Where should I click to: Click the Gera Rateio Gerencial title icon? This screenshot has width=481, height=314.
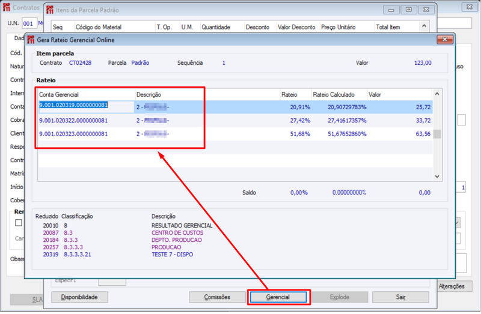[x=31, y=40]
